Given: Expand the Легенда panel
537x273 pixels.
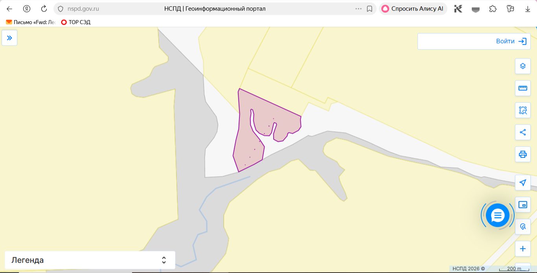Looking at the screenshot, I should point(90,260).
